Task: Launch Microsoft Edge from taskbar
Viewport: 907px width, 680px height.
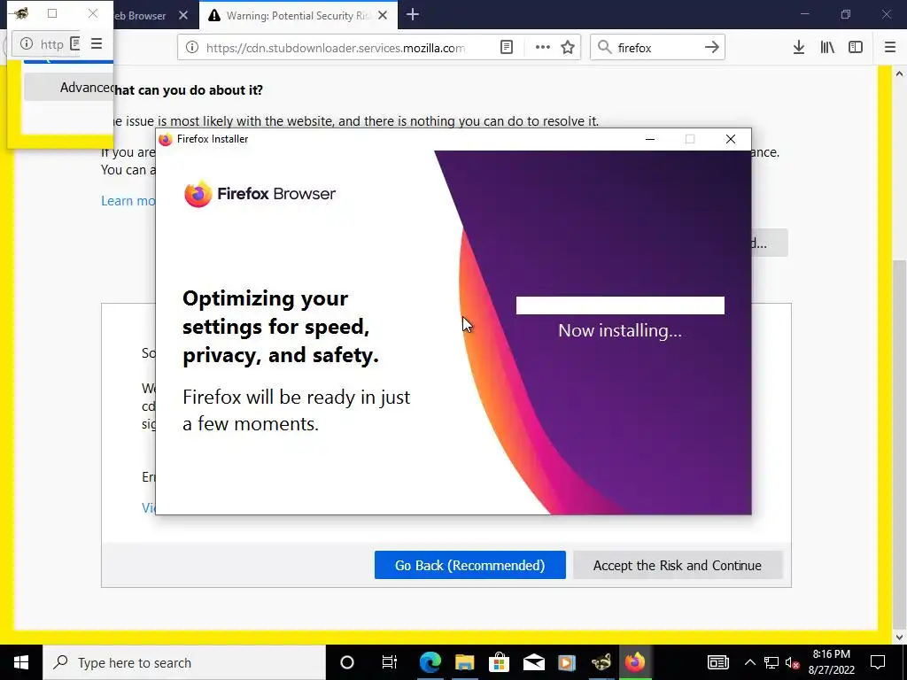Action: tap(430, 662)
